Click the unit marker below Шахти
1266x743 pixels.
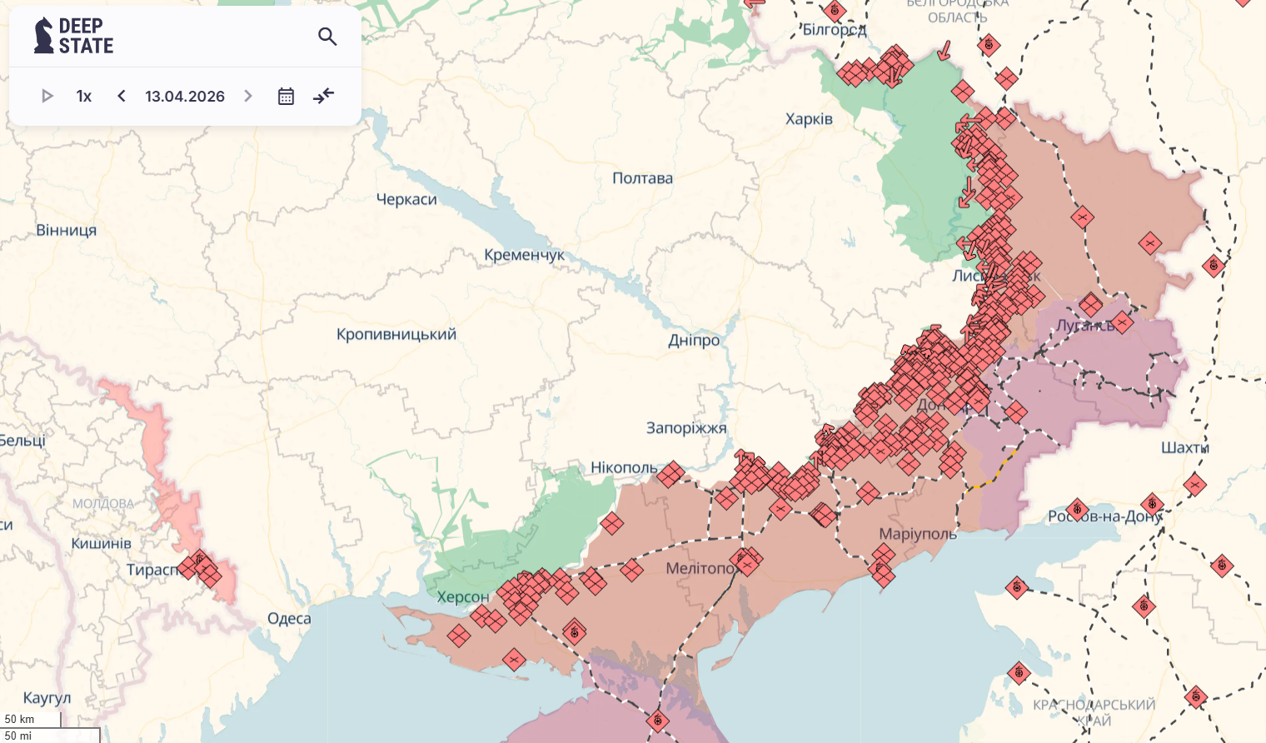click(x=1194, y=484)
